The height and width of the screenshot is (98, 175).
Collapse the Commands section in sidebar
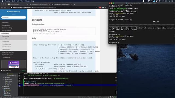[x=1, y=33]
